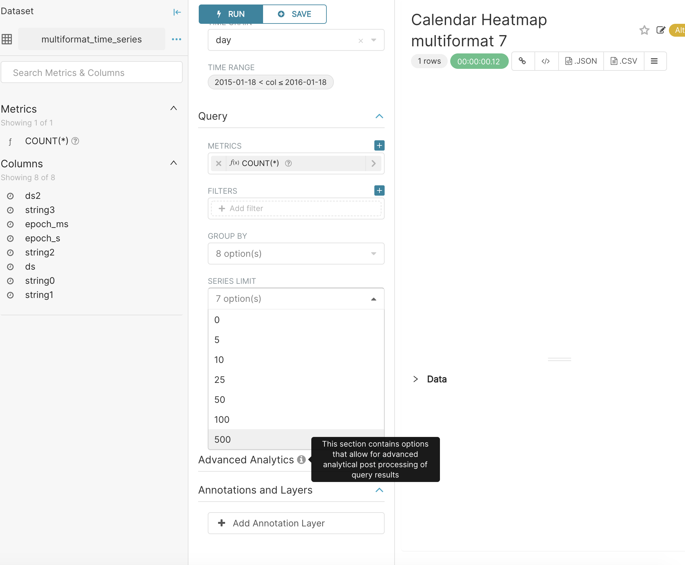Collapse the Dataset panel

tap(177, 12)
